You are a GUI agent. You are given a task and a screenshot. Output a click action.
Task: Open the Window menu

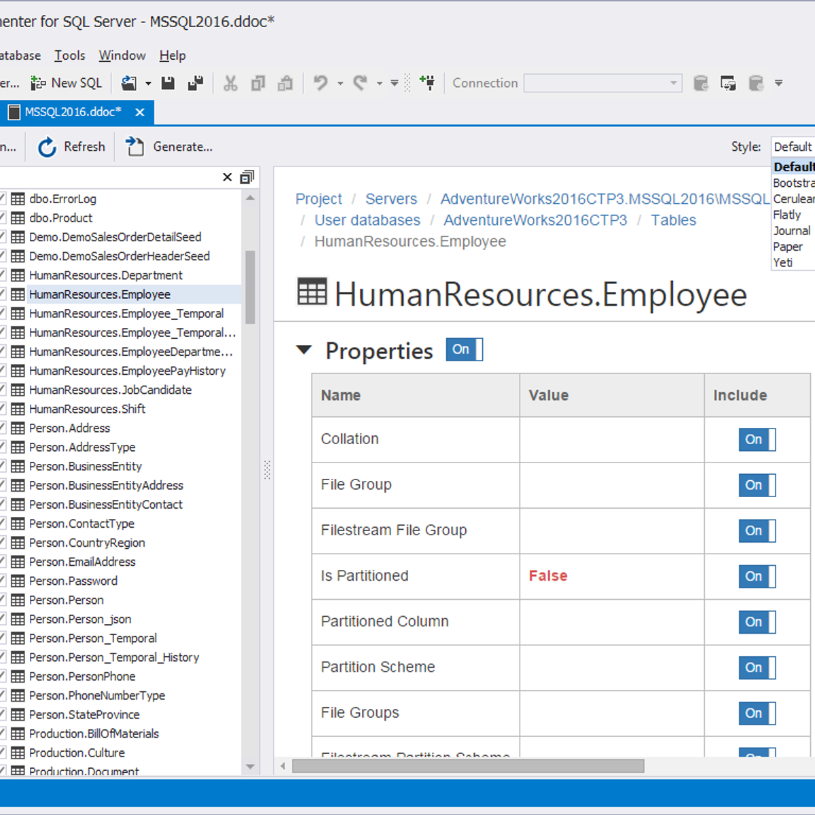pyautogui.click(x=122, y=56)
